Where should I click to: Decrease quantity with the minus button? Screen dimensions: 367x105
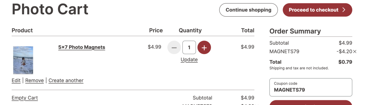174,48
